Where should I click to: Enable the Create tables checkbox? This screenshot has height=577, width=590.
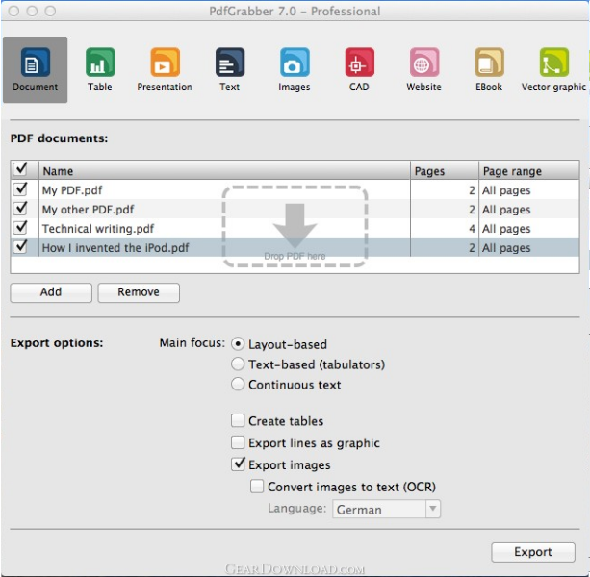[238, 420]
